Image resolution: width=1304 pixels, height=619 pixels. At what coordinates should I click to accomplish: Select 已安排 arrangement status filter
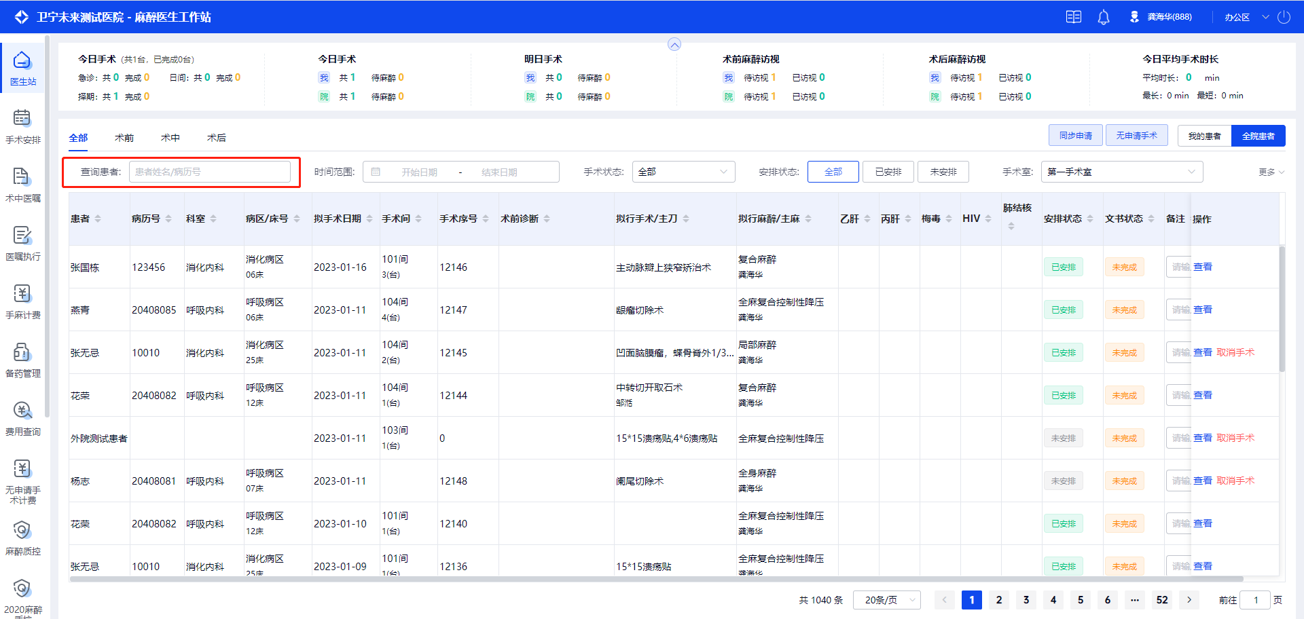pyautogui.click(x=888, y=172)
